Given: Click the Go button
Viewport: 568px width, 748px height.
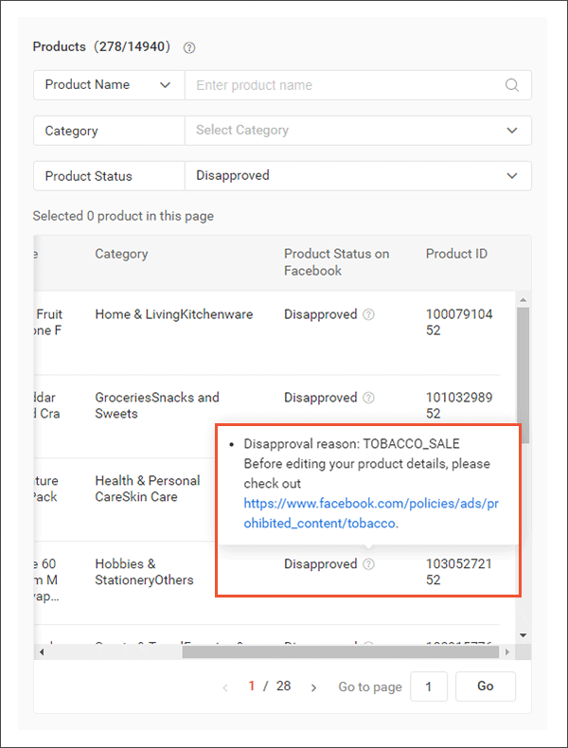Looking at the screenshot, I should [486, 686].
